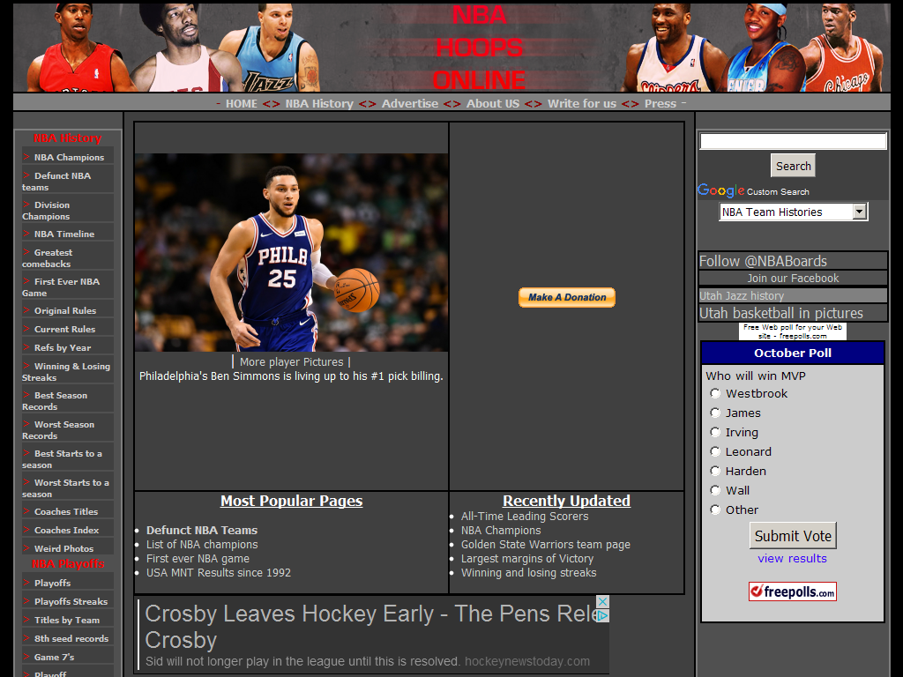The height and width of the screenshot is (677, 903).
Task: Open the Advertise page from the nav bar
Action: pyautogui.click(x=409, y=103)
